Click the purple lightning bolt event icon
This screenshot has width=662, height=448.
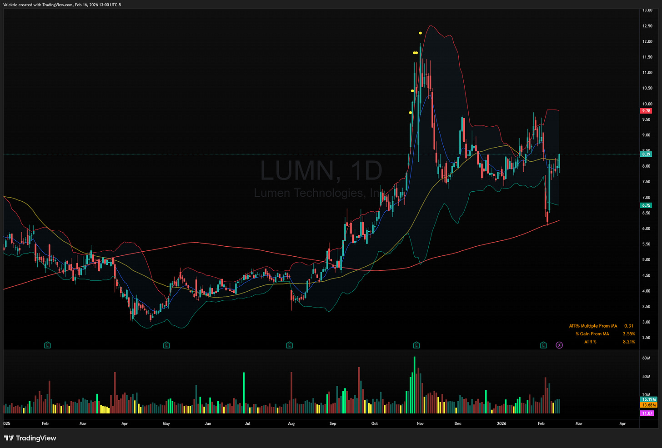(x=559, y=345)
